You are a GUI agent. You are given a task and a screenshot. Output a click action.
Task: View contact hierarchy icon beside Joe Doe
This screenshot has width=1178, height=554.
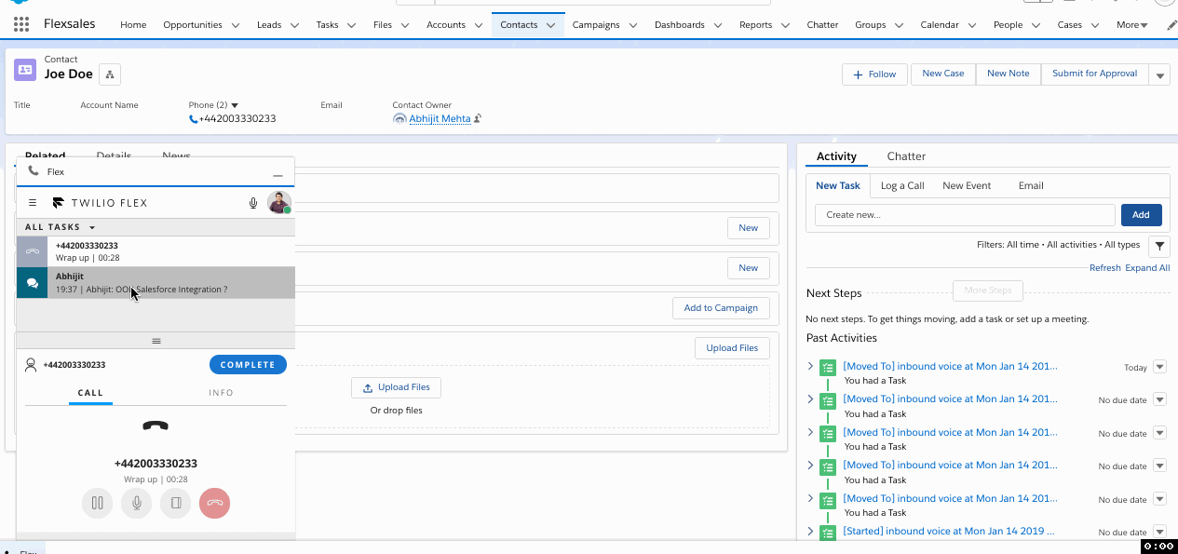point(109,74)
